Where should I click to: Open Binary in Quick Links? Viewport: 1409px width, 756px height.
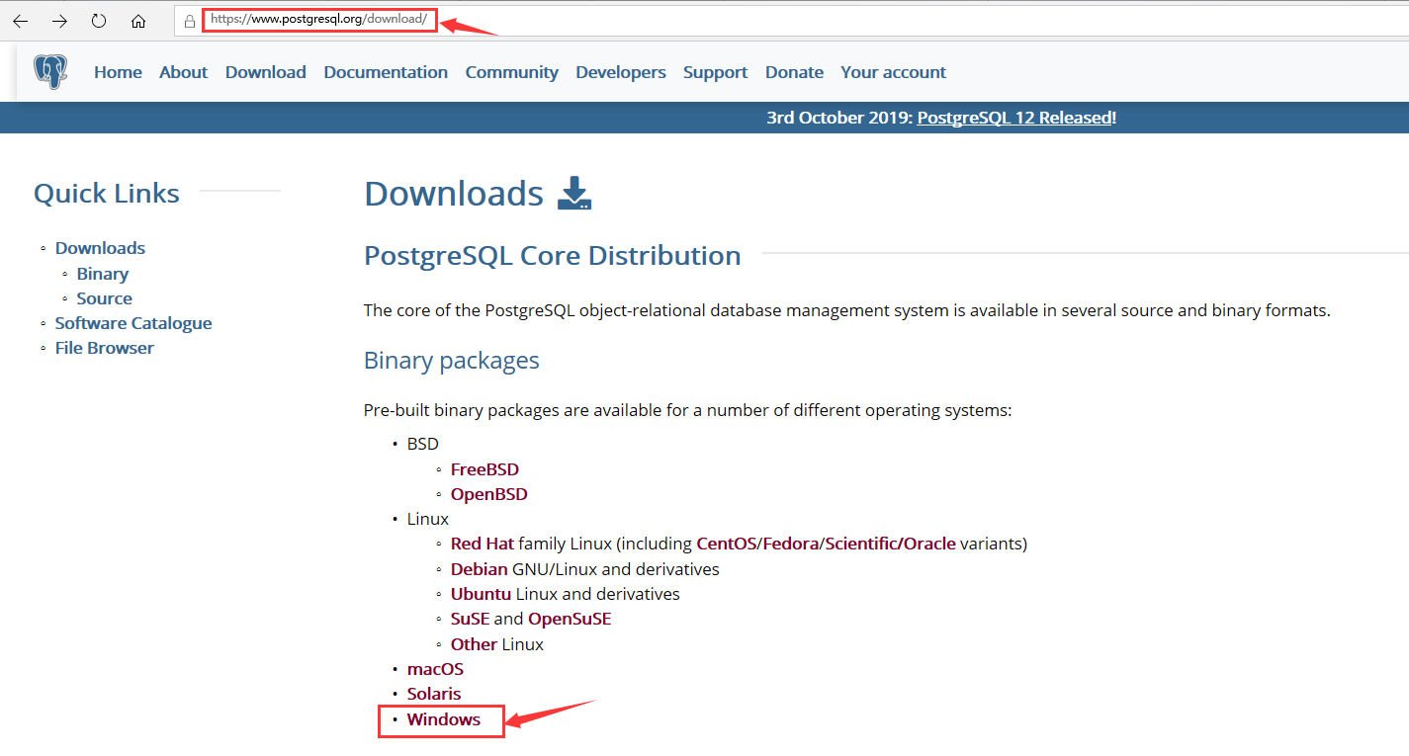pyautogui.click(x=103, y=274)
